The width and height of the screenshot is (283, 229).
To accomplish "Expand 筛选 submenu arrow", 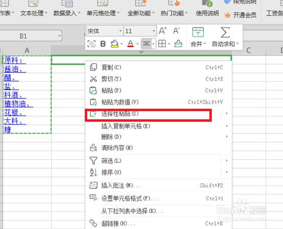I will [227, 160].
